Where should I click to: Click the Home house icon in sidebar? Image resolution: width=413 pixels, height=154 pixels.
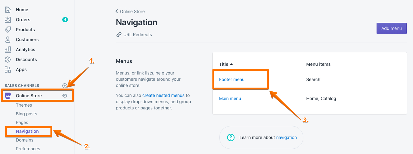coord(8,10)
